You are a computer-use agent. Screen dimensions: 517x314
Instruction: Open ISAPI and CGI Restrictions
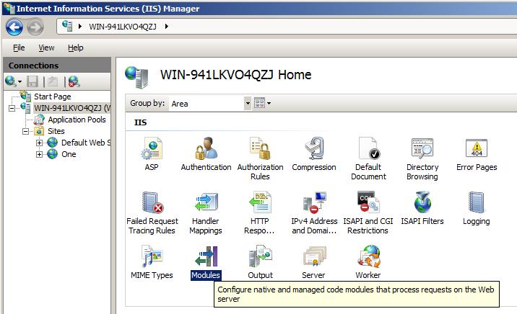pyautogui.click(x=368, y=212)
